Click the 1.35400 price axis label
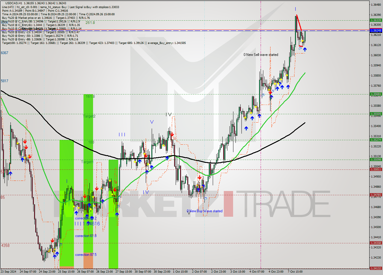The image size is (383, 275). click(x=376, y=126)
